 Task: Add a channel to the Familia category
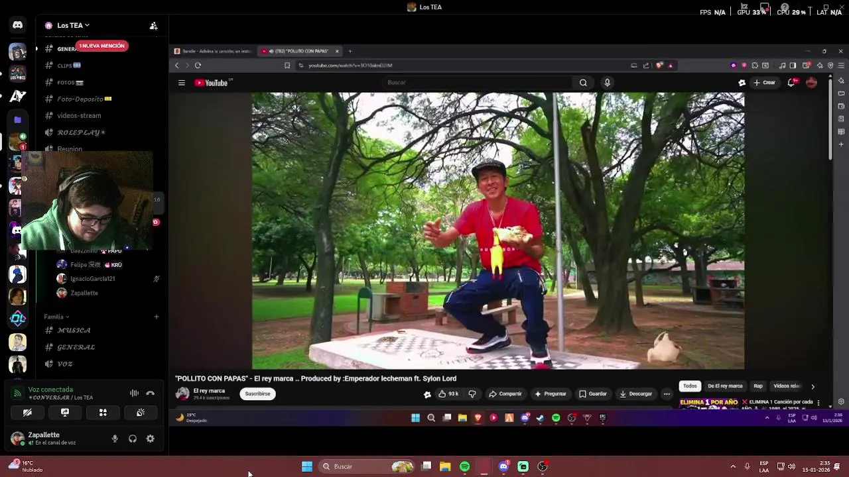[157, 317]
